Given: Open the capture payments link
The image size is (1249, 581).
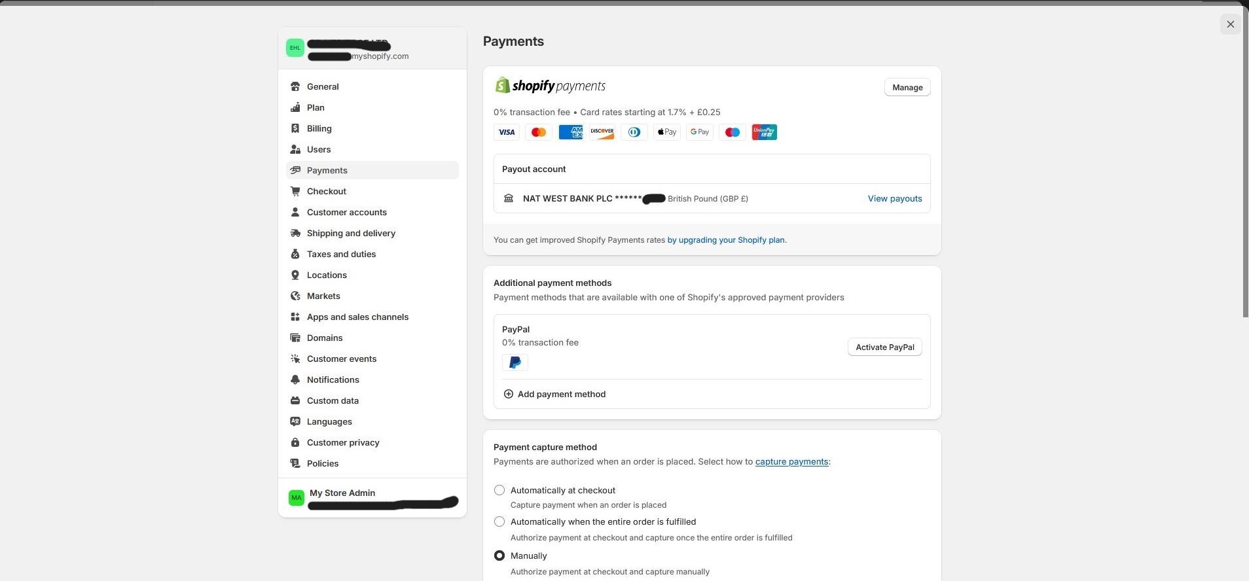Looking at the screenshot, I should coord(791,461).
